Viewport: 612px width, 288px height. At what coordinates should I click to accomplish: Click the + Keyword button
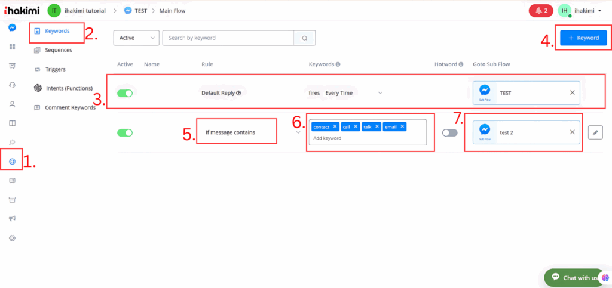[x=583, y=38]
